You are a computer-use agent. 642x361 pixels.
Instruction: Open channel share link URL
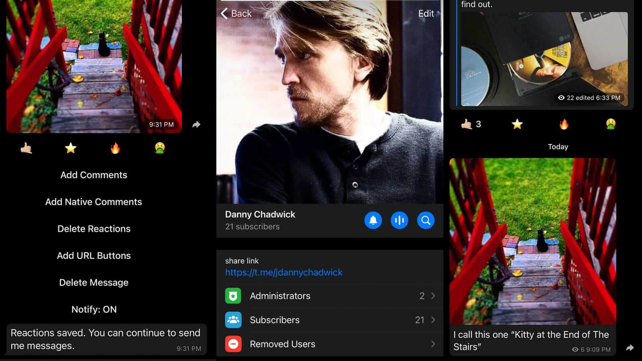(x=284, y=272)
